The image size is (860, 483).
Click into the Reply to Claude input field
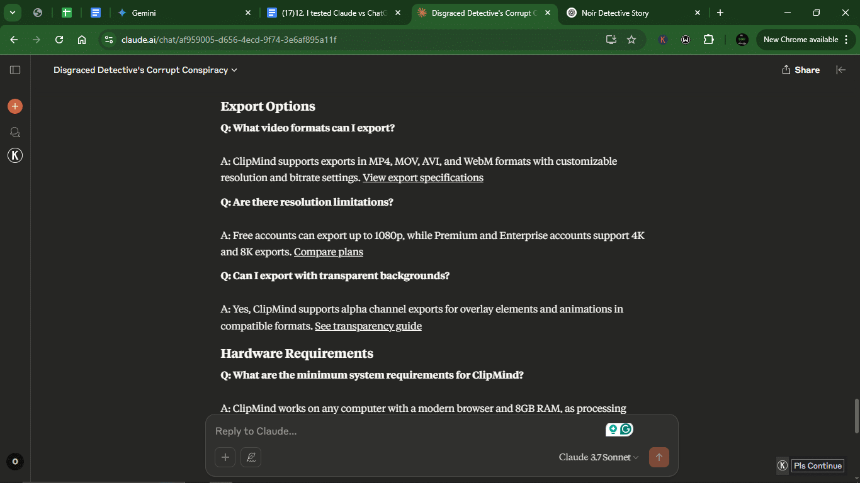pyautogui.click(x=403, y=431)
